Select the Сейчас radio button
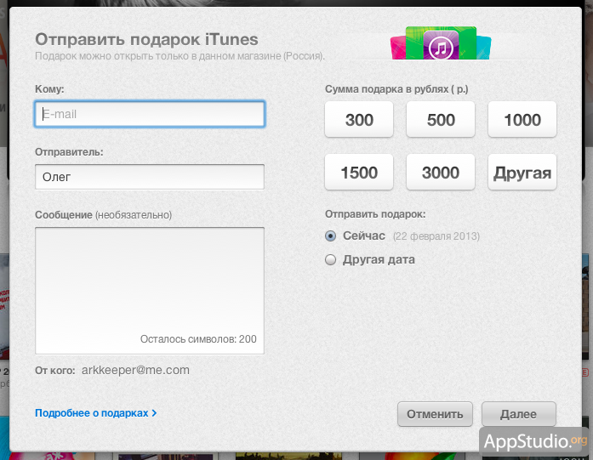 coord(331,236)
